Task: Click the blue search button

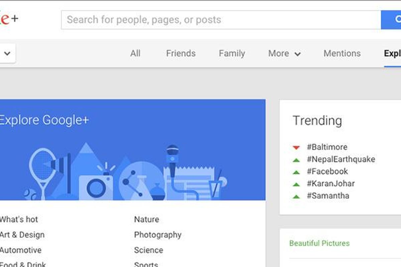Action: [391, 20]
